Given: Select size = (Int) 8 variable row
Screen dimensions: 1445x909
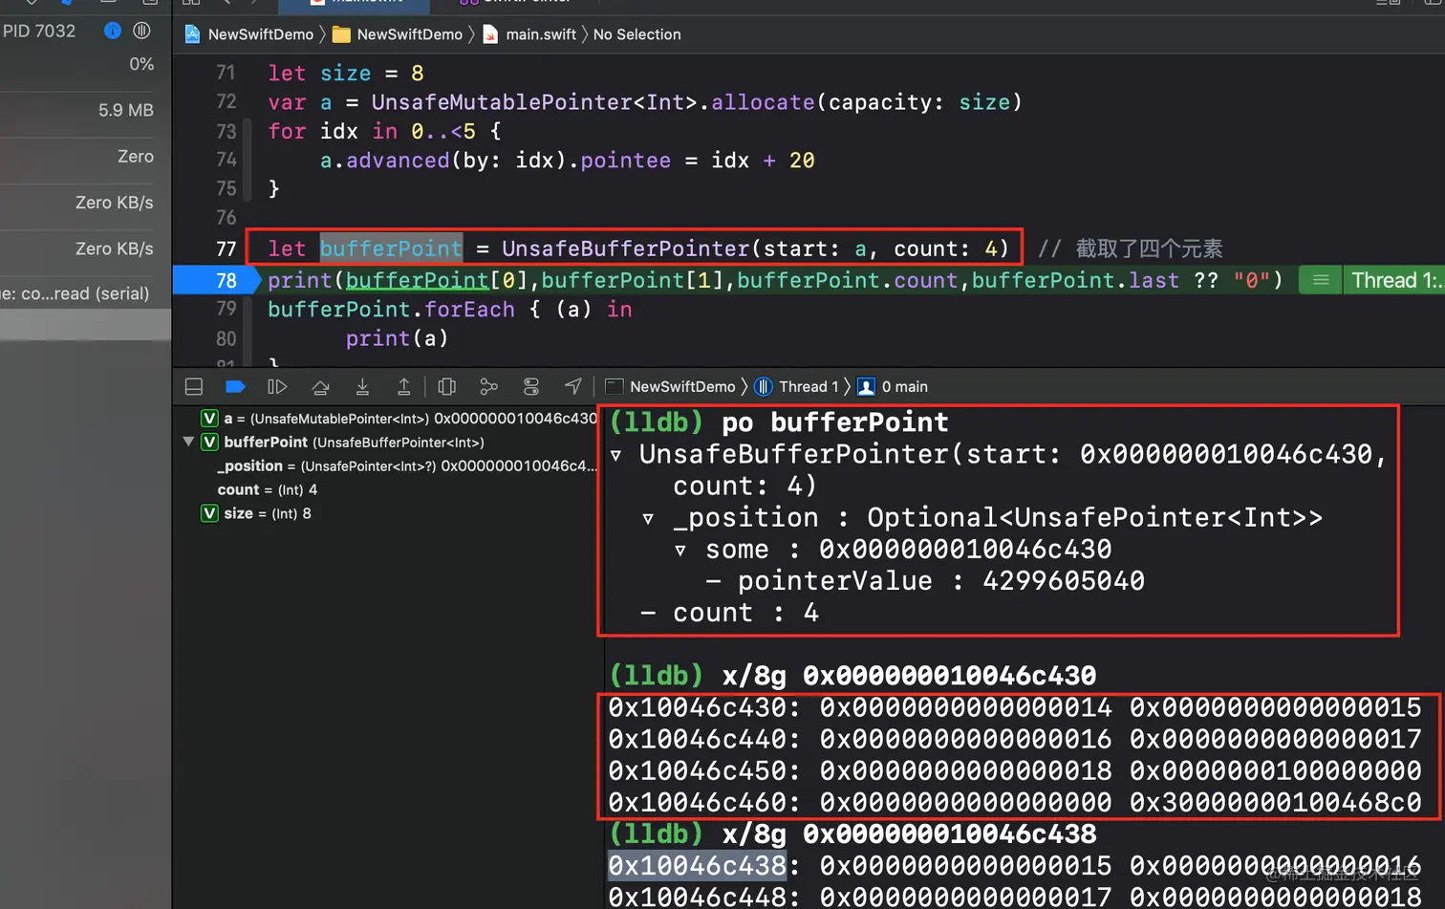Looking at the screenshot, I should click(256, 513).
